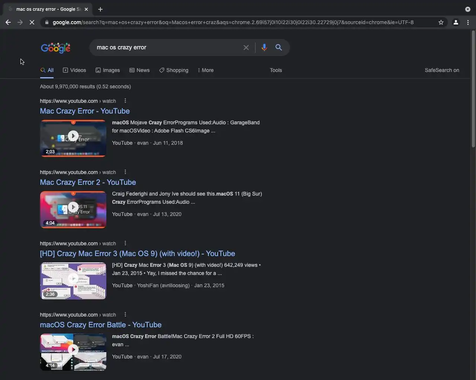Play the 2:03 Mac Crazy Error video thumbnail
The width and height of the screenshot is (476, 380).
point(73,138)
